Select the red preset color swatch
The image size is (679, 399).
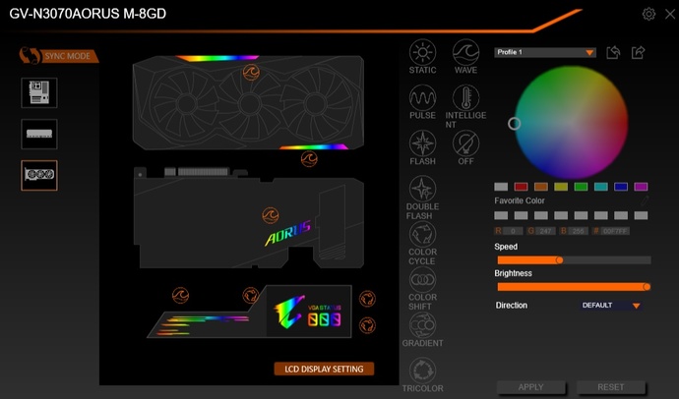coord(521,187)
